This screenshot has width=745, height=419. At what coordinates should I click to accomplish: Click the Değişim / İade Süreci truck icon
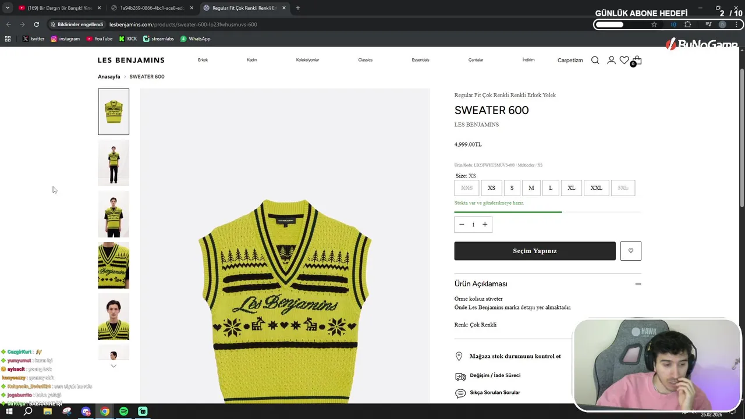tap(460, 377)
